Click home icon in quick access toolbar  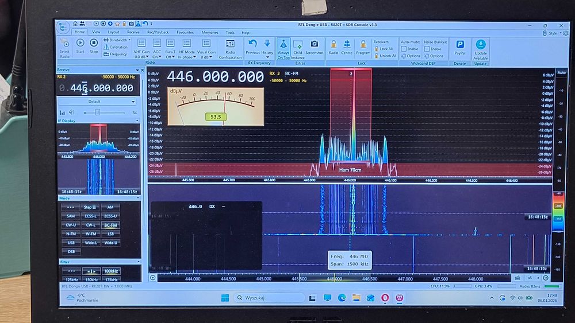(75, 24)
